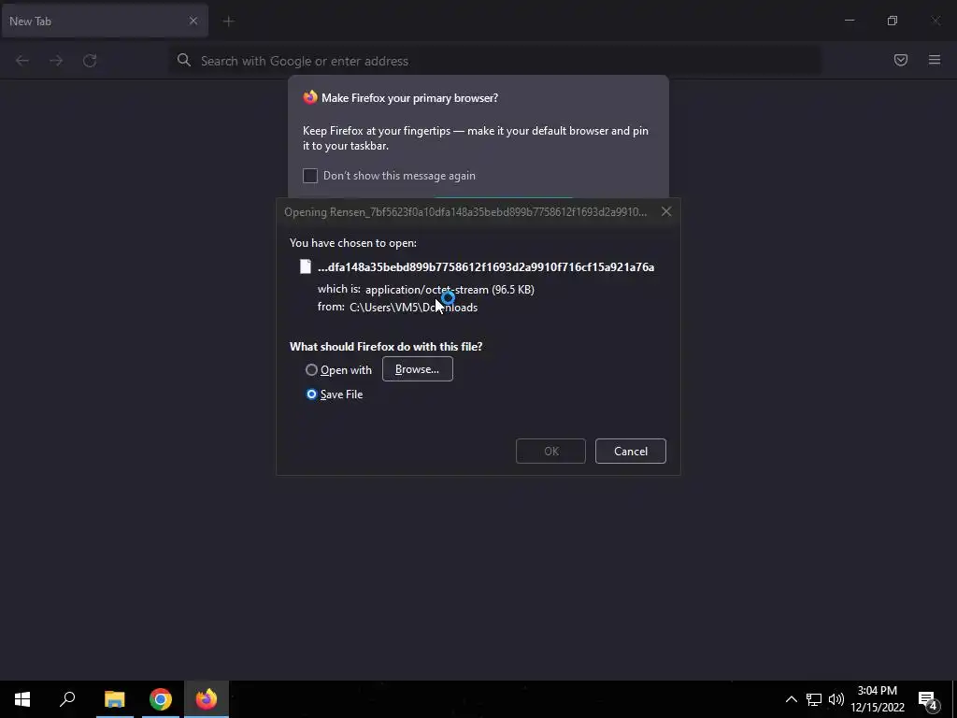Click the downloaded file hash name text
Screen dimensions: 957x718
pyautogui.click(x=486, y=267)
